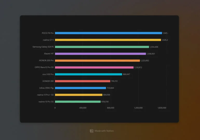This screenshot has width=200, height=140.
Task: Click the 'Xiaomi 14T' label
Action: pos(49,54)
